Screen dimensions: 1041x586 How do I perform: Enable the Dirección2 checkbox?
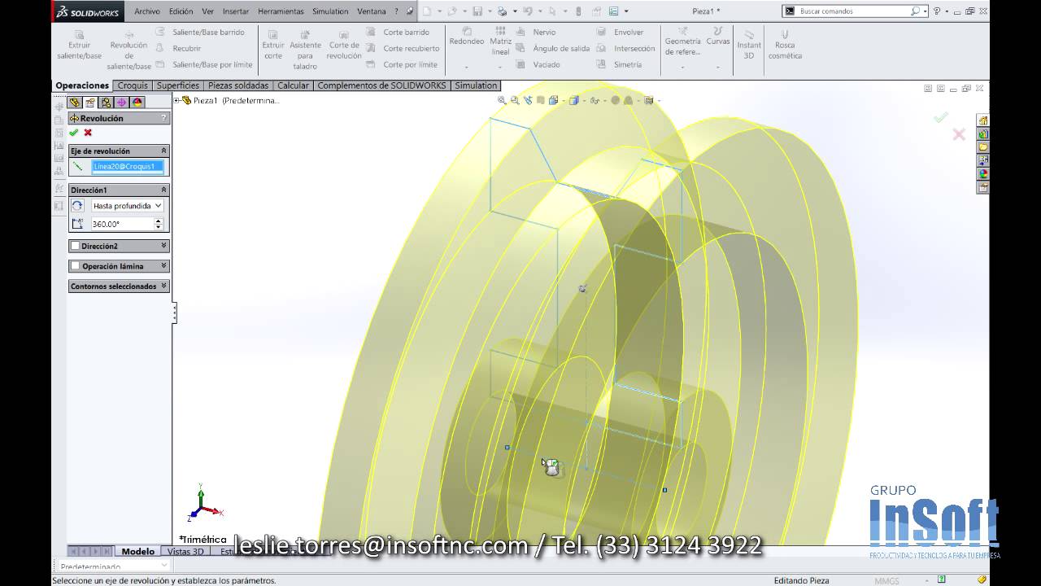click(76, 246)
